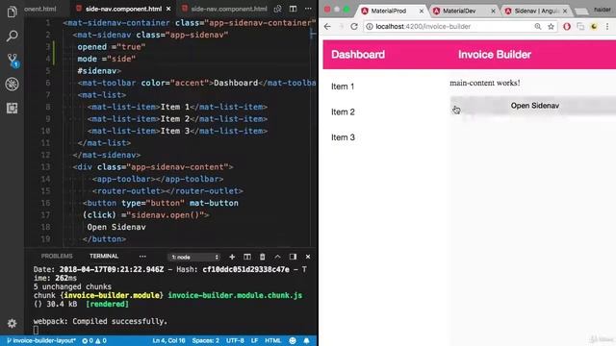This screenshot has height=346, width=616.
Task: Open the terminal selector dropdown '1: node'
Action: [194, 257]
